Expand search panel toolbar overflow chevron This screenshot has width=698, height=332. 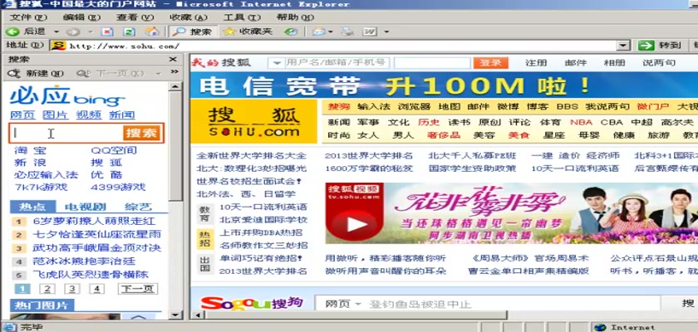174,72
